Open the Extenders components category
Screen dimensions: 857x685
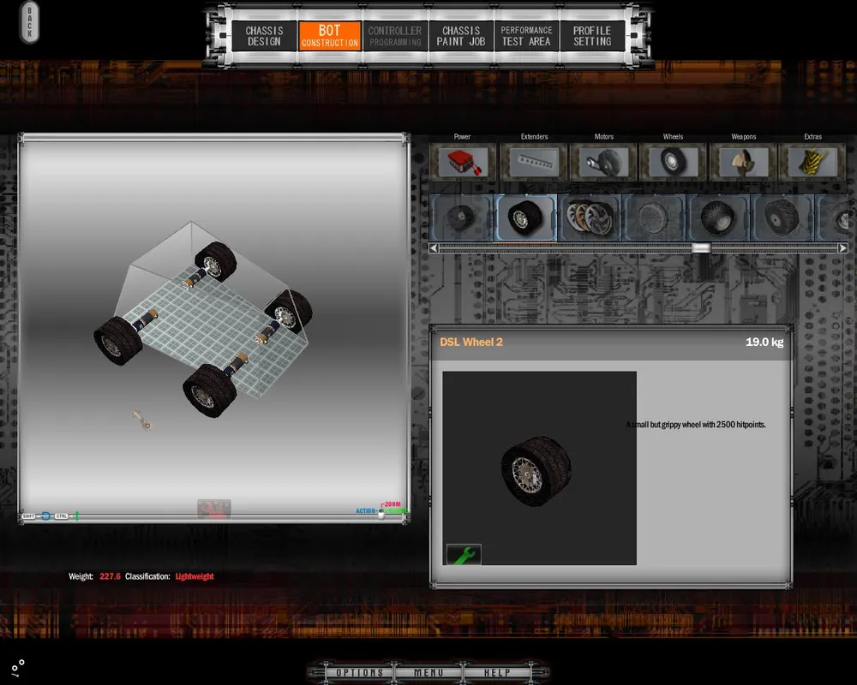pyautogui.click(x=533, y=162)
